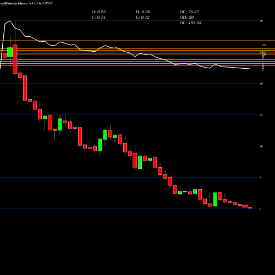The image size is (275, 275).
Task: Click the OL: 108.33 reading
Action: (190, 23)
